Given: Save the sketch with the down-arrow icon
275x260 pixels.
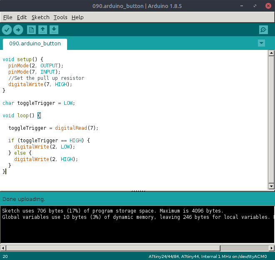Looking at the screenshot, I should coord(54,30).
